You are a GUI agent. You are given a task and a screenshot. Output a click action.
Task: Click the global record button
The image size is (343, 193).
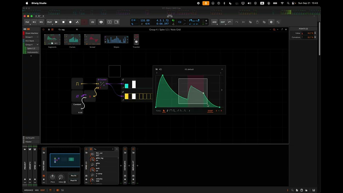(x=70, y=22)
